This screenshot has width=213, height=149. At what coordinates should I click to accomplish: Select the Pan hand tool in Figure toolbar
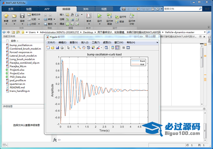click(84, 48)
